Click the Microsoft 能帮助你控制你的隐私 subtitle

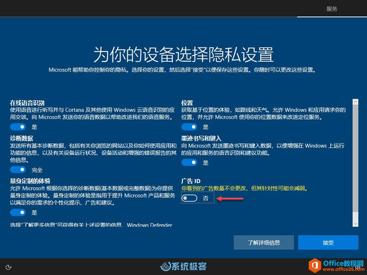(182, 70)
